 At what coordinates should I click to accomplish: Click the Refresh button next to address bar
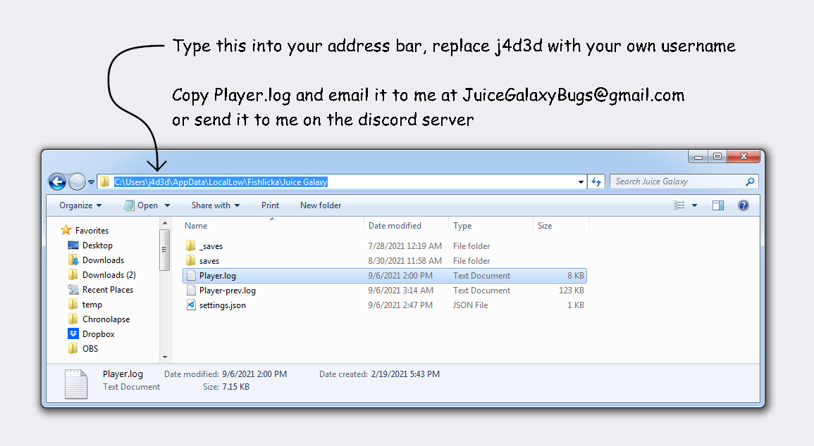click(x=596, y=181)
